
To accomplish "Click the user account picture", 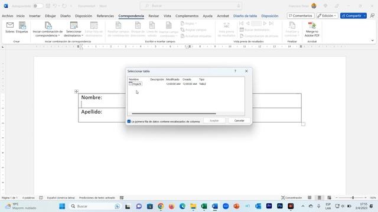I will pyautogui.click(x=314, y=6).
